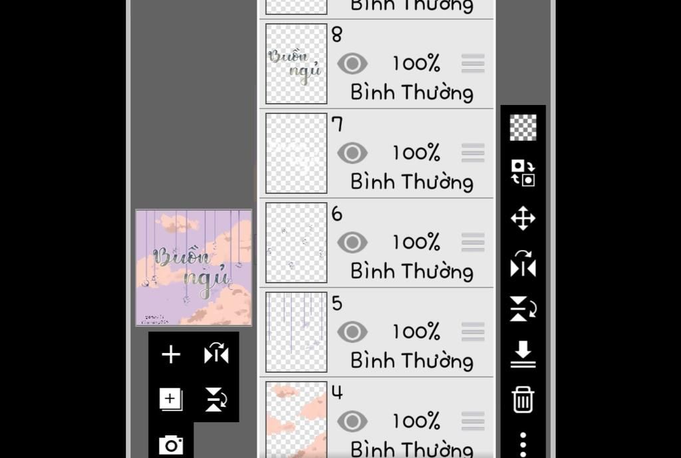Delete layer with trash icon

pos(523,400)
